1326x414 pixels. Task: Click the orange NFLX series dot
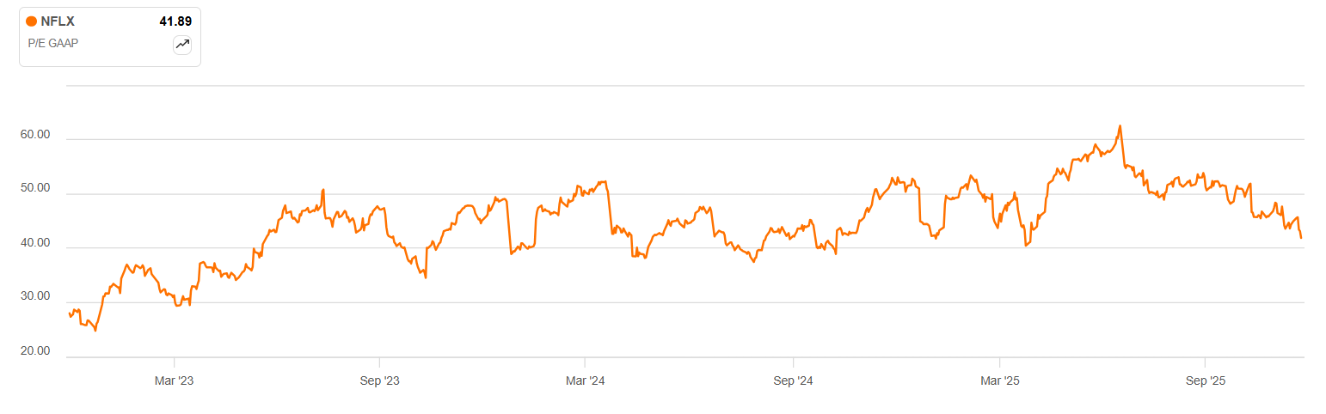tap(32, 21)
